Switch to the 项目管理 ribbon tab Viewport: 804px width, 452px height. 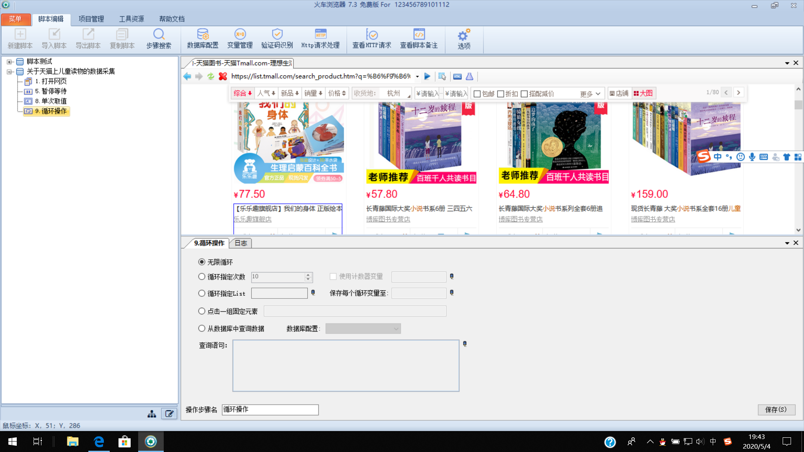[91, 19]
